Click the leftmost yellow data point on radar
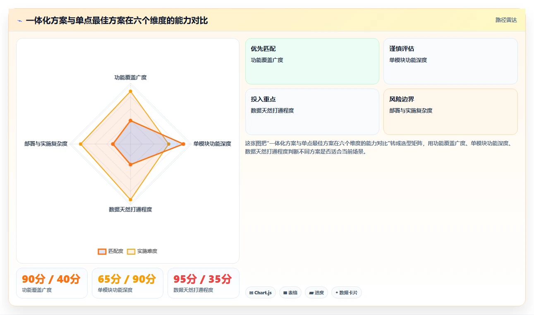The width and height of the screenshot is (534, 315). pyautogui.click(x=81, y=144)
